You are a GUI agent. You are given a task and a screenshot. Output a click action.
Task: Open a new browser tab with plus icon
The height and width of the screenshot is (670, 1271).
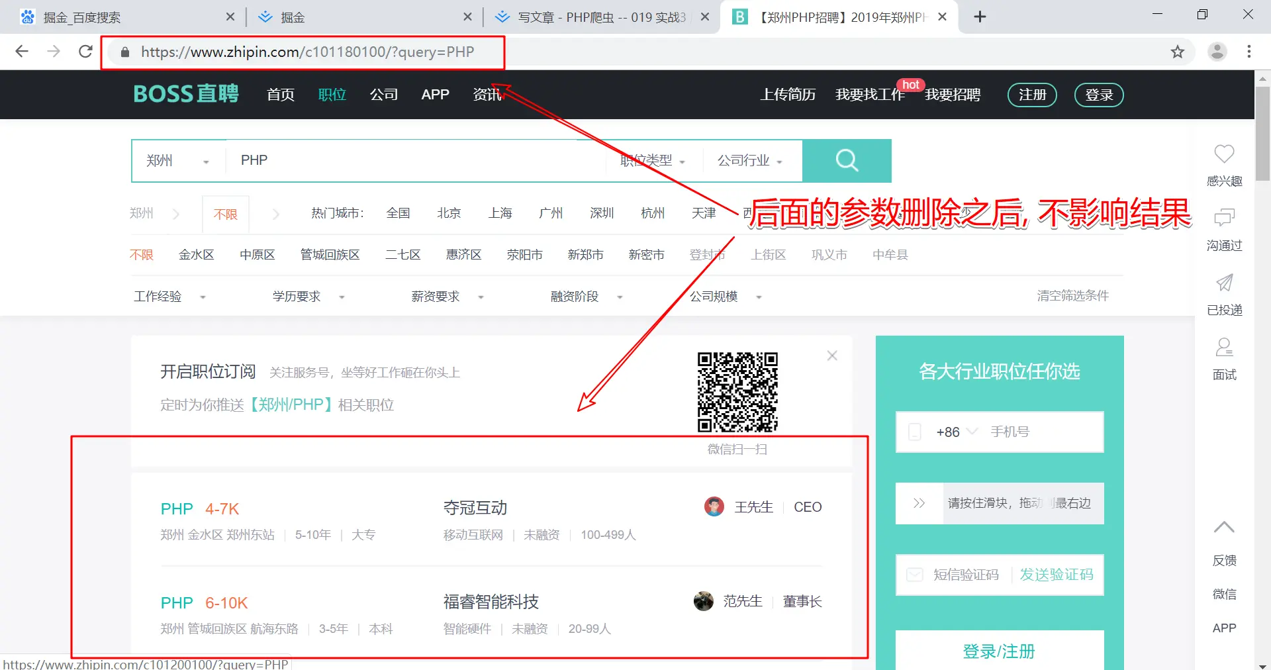(980, 17)
